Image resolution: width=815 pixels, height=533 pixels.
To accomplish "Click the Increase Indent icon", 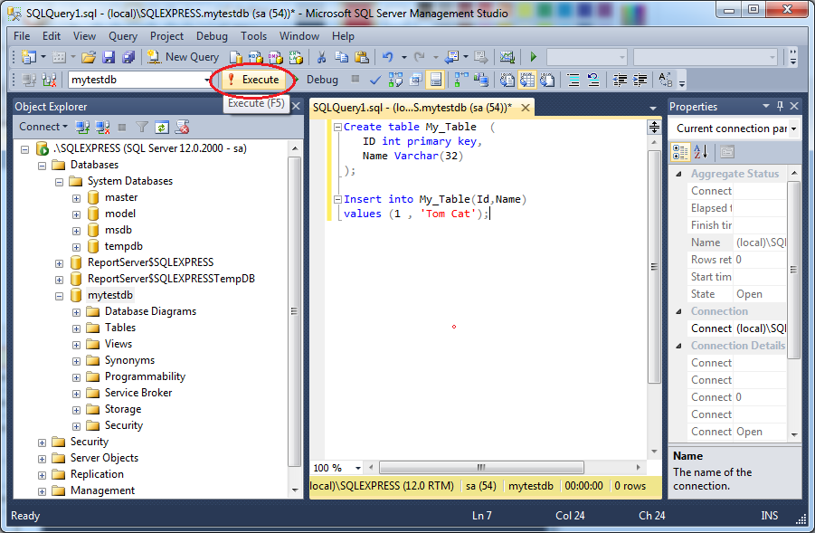I will click(x=640, y=80).
